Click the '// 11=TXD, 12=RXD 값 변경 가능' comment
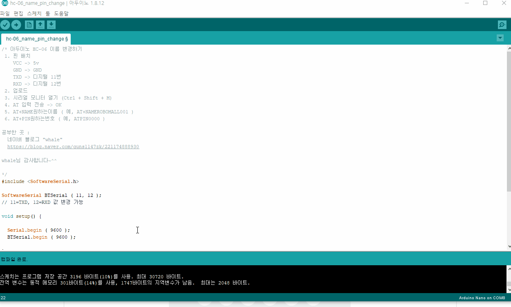The width and height of the screenshot is (511, 307). pyautogui.click(x=43, y=202)
